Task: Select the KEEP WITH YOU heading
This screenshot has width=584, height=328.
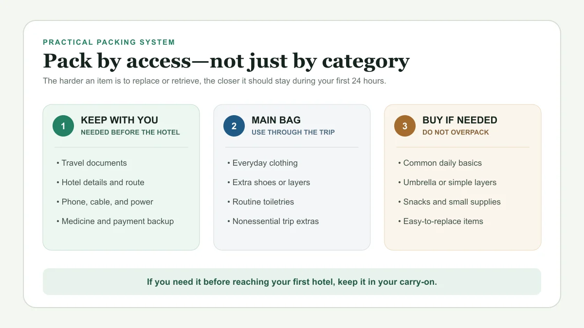Action: click(119, 120)
